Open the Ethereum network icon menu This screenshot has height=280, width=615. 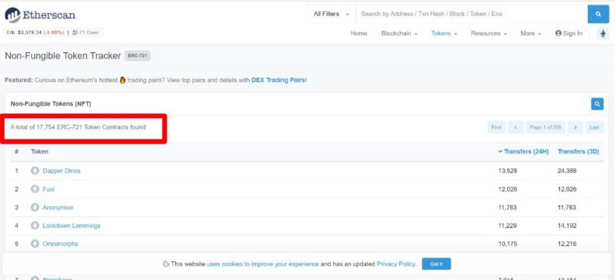pyautogui.click(x=603, y=34)
